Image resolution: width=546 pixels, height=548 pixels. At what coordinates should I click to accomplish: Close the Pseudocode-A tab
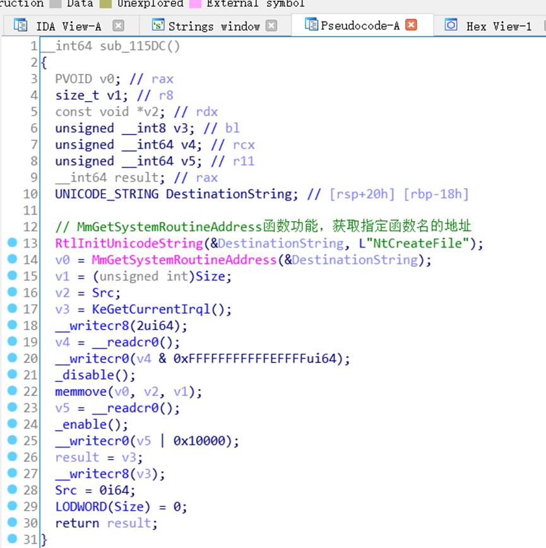[x=411, y=25]
